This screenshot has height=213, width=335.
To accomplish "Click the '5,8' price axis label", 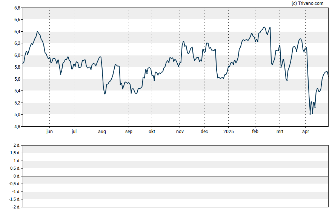I will (x=17, y=67).
